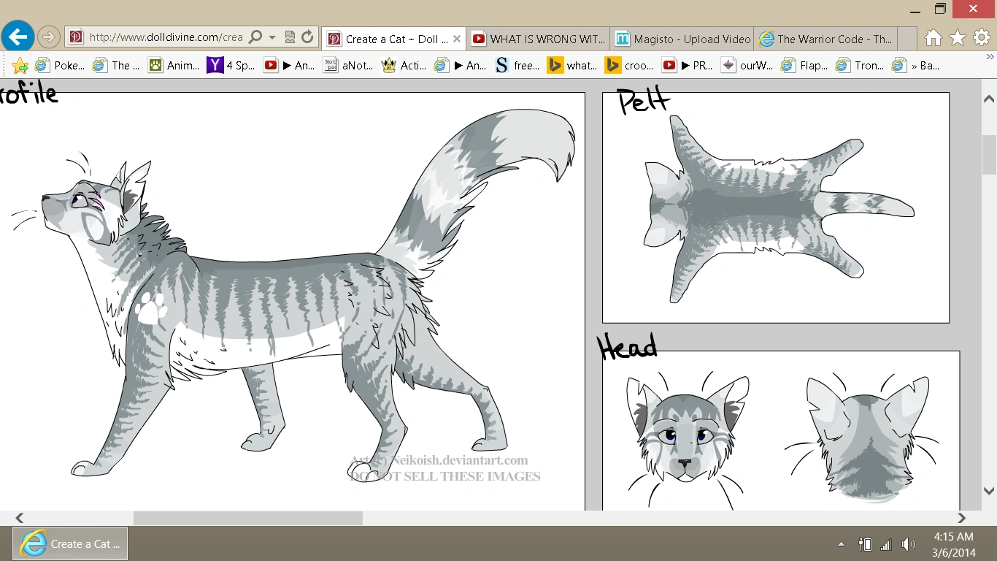Viewport: 997px width, 561px height.
Task: Expand the address bar dropdown arrow
Action: coord(272,37)
